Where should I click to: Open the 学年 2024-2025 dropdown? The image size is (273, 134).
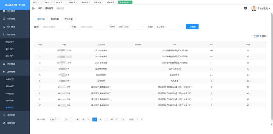131,27
